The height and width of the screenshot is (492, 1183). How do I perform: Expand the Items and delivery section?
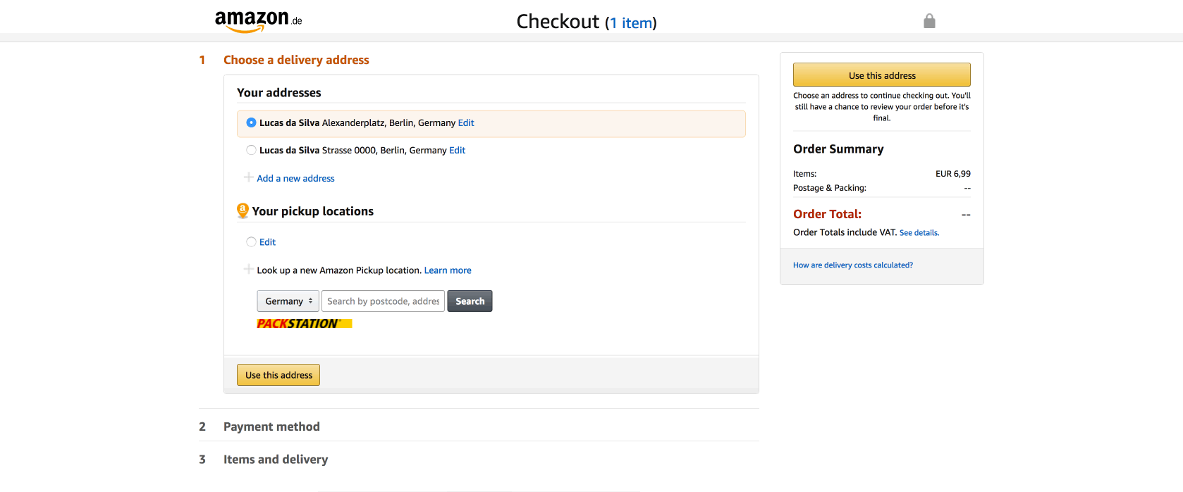(x=276, y=459)
